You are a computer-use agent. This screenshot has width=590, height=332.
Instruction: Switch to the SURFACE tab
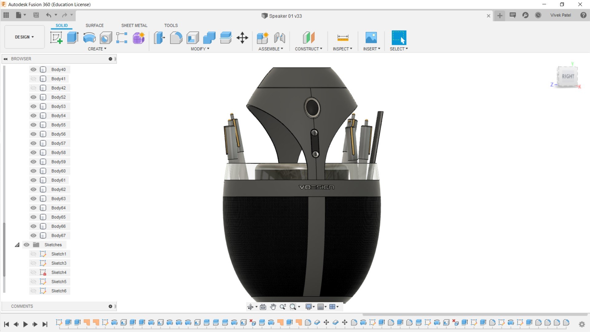point(94,26)
